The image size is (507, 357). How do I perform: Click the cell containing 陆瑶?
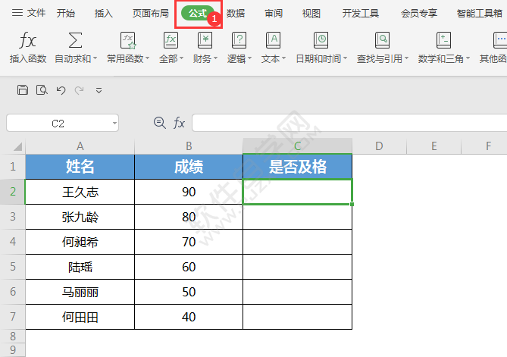point(80,267)
